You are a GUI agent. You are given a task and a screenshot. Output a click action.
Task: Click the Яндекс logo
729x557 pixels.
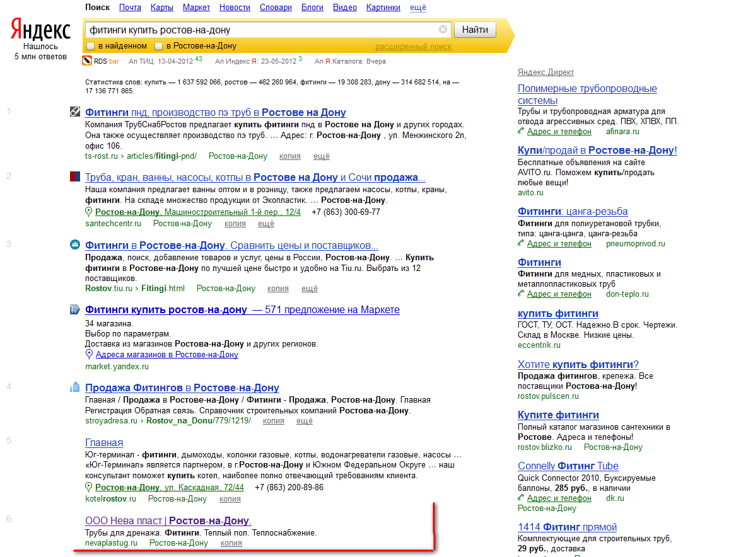point(40,29)
